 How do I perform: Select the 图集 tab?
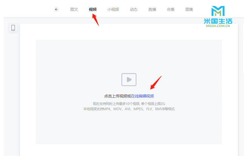click(x=189, y=9)
